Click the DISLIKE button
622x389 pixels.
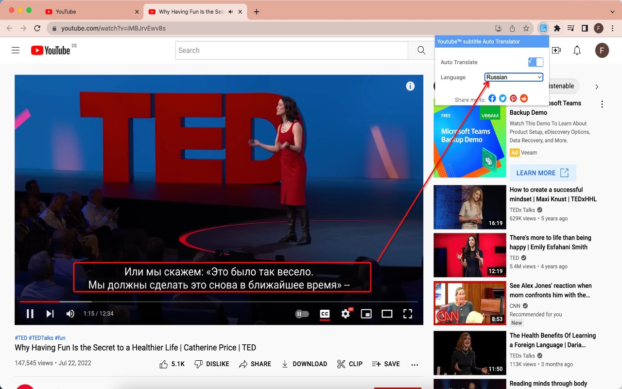point(212,364)
